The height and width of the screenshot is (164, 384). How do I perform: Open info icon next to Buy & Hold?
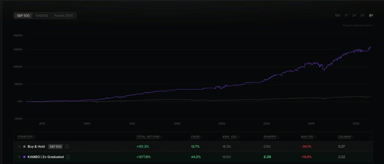pos(67,147)
